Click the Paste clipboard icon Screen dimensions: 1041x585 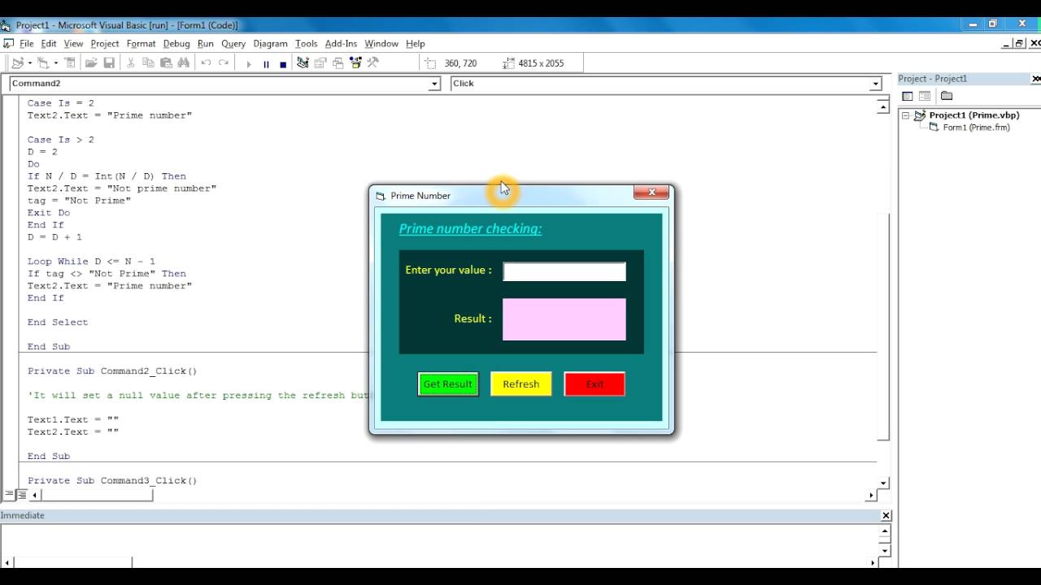point(166,63)
